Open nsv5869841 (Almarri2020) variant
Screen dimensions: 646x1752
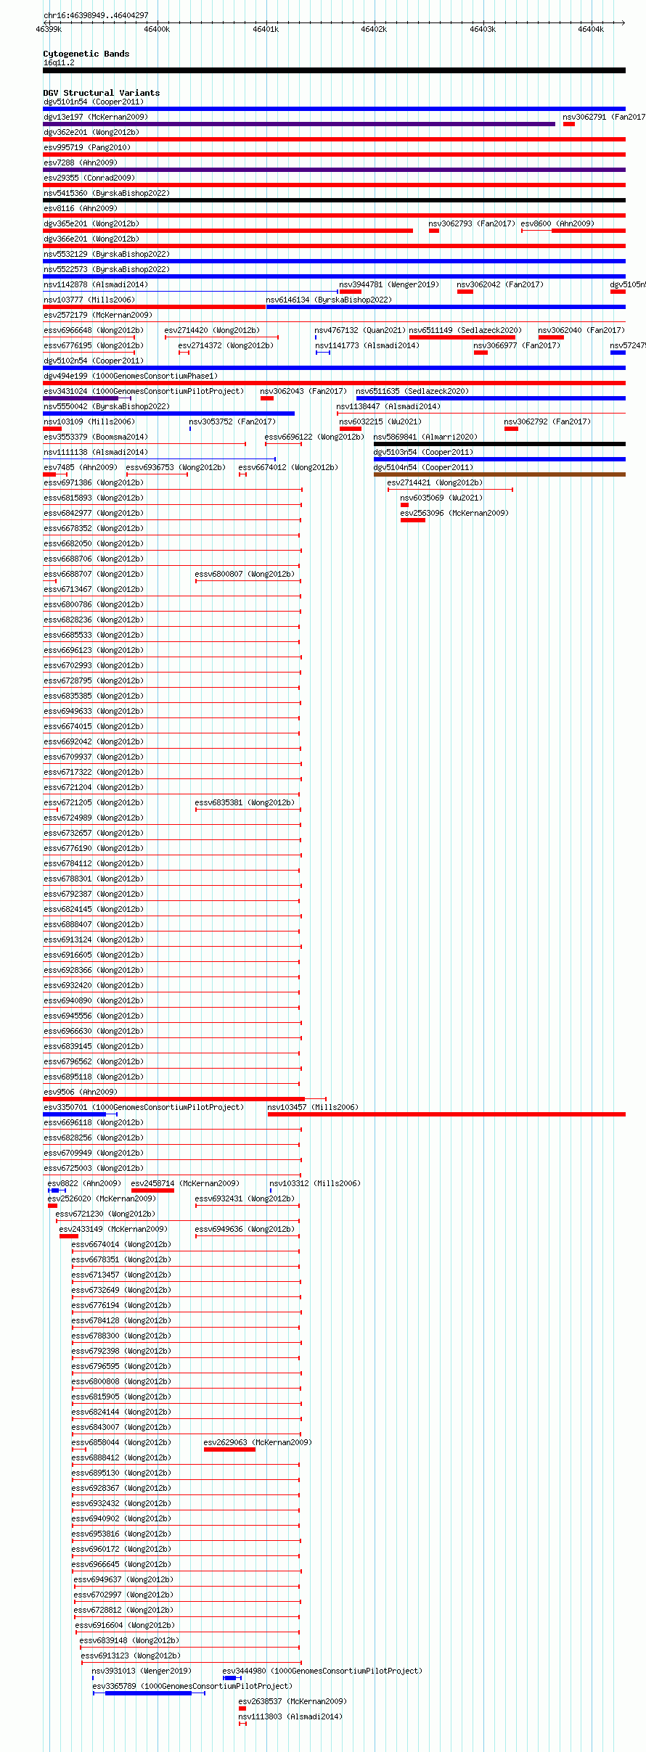pyautogui.click(x=499, y=444)
